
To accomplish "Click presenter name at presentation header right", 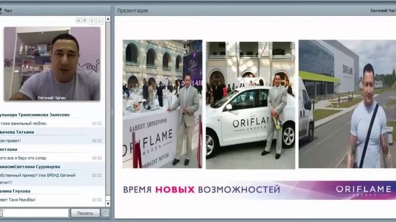I will tap(383, 10).
